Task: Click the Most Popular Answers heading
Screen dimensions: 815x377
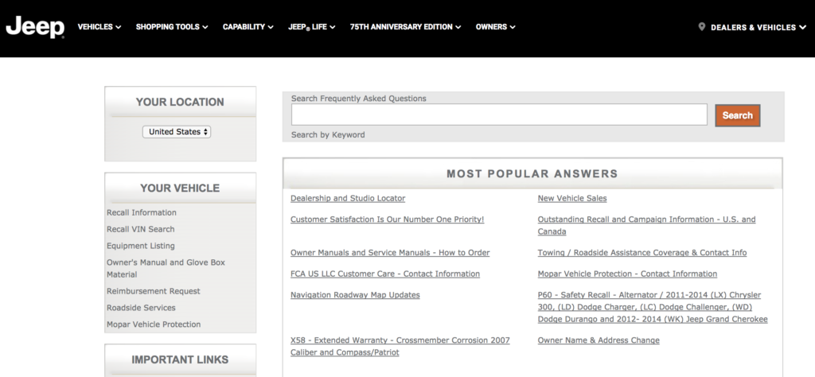Action: (x=532, y=174)
